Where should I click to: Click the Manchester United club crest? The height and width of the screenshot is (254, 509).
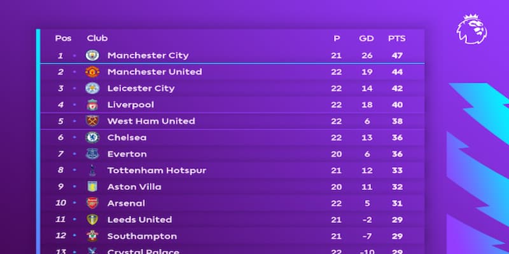pyautogui.click(x=92, y=72)
